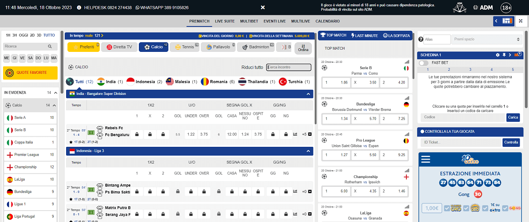Click the fullscreen expand icon in the top-right
Image resolution: width=529 pixels, height=222 pixels.
(521, 21)
